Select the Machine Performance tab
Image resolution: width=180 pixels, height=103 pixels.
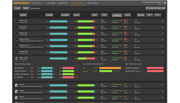(x=77, y=3)
